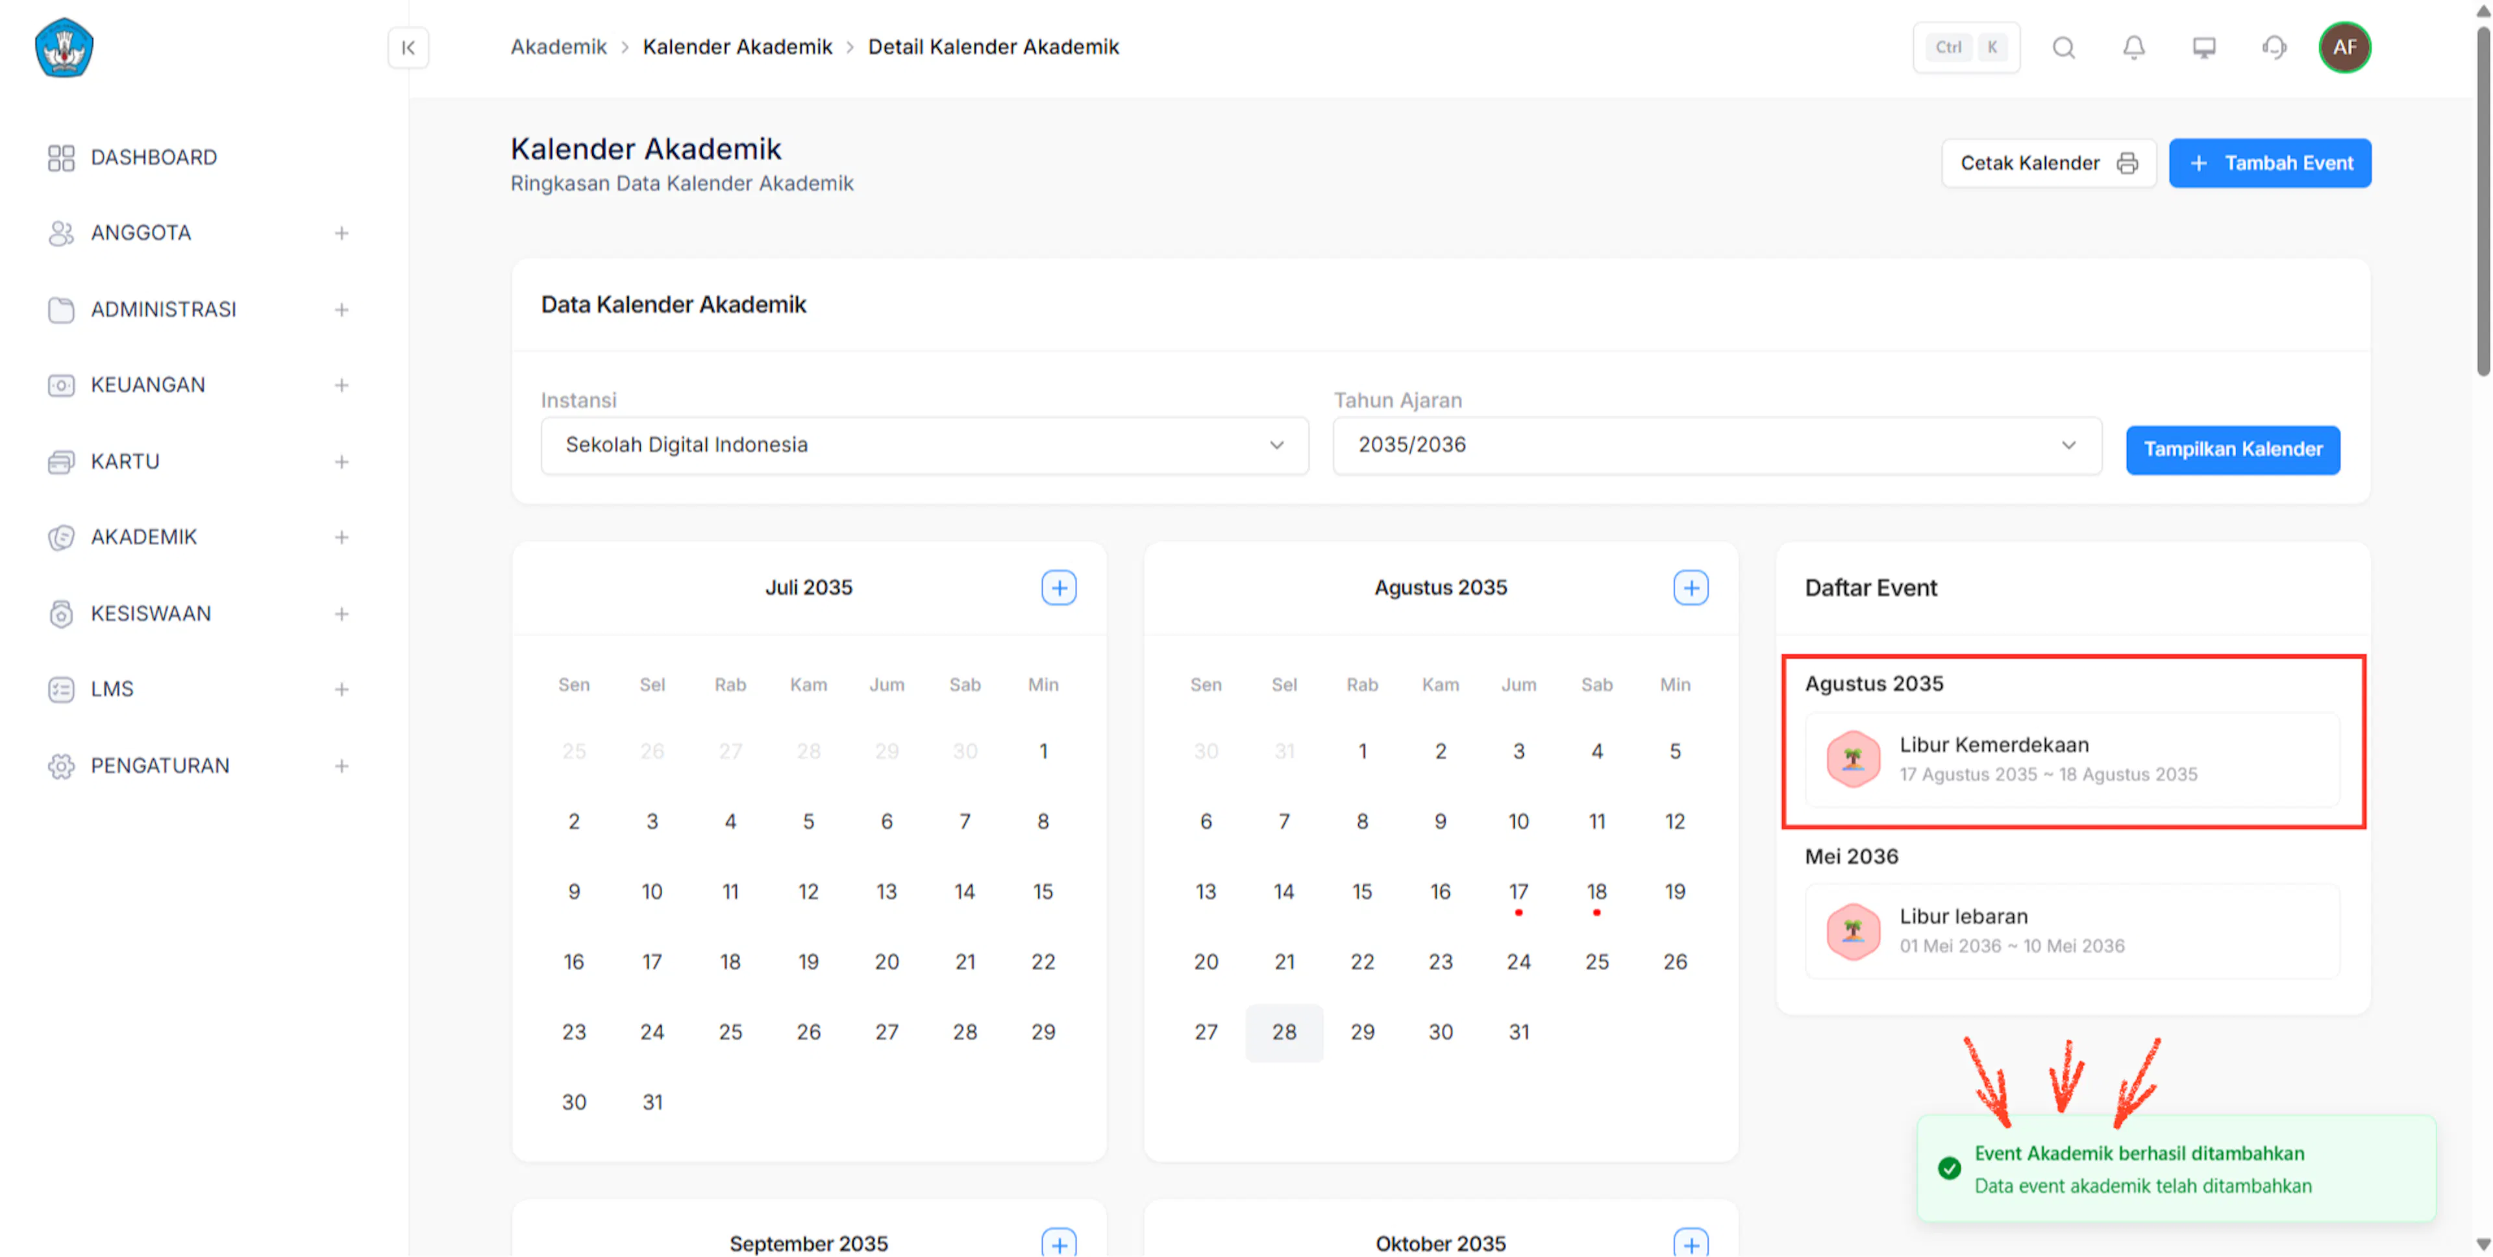Select ADMINISTRASI in the sidebar
The height and width of the screenshot is (1257, 2493).
pyautogui.click(x=164, y=310)
